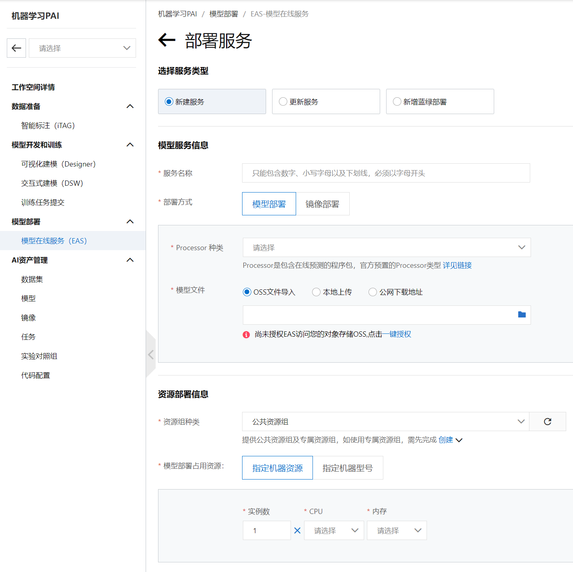Image resolution: width=573 pixels, height=572 pixels.
Task: Open 训练任务提交 in the sidebar
Action: [43, 203]
